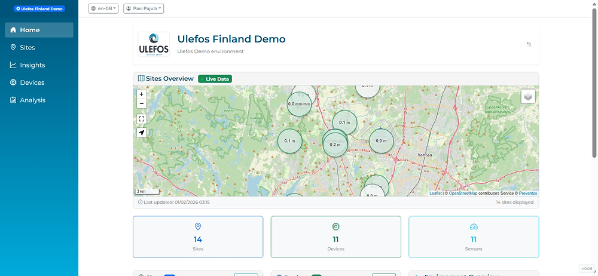Select the 0.2 m site marker
598x276 pixels.
335,145
